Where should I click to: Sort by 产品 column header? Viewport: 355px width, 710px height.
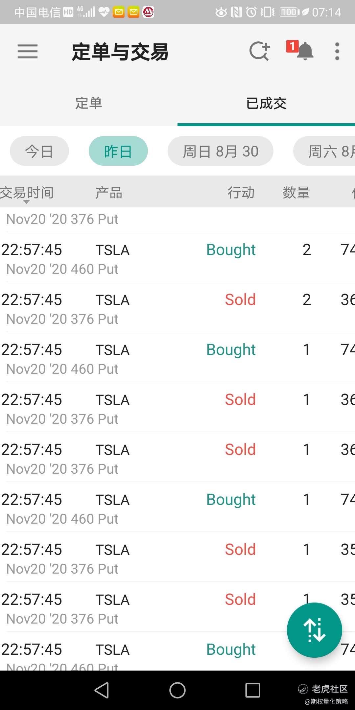[x=109, y=193]
